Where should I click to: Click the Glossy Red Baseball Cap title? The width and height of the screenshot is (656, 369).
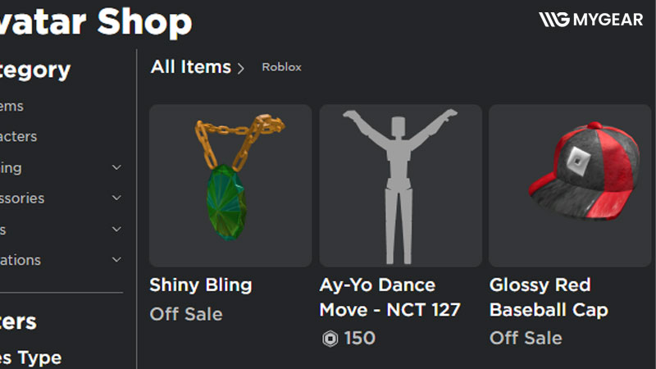click(x=549, y=297)
